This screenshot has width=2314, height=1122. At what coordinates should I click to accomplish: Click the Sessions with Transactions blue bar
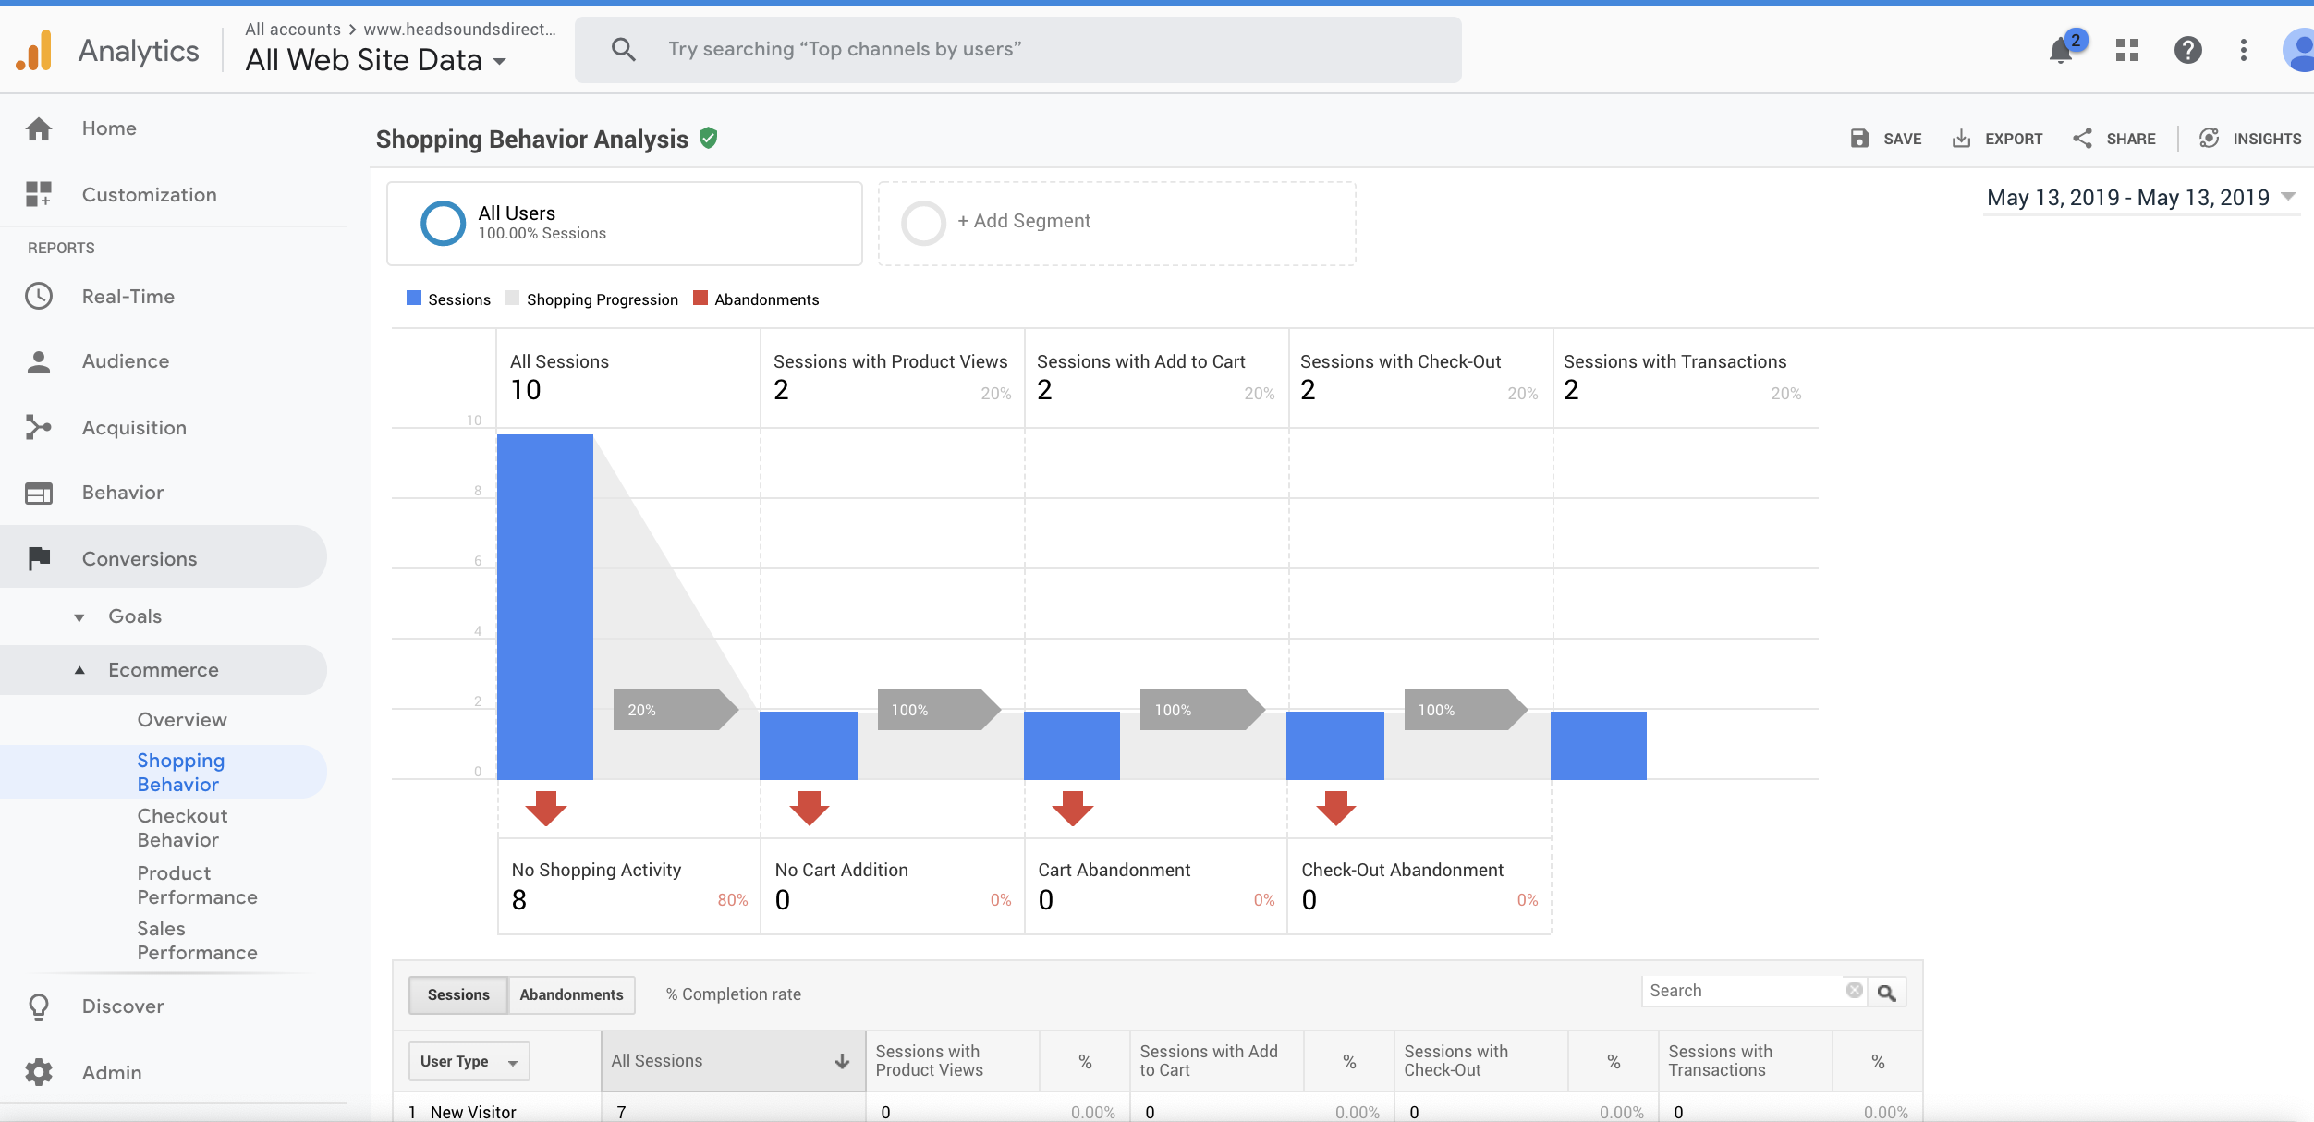1599,746
